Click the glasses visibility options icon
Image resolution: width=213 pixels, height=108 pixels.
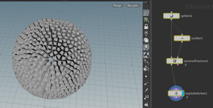pos(146,61)
